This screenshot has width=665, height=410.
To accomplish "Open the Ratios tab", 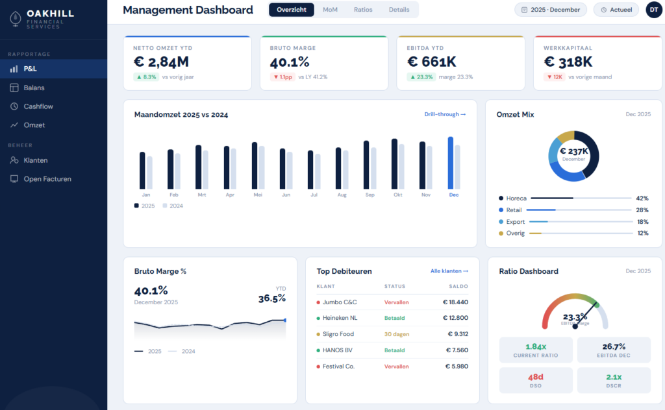I will coord(363,10).
